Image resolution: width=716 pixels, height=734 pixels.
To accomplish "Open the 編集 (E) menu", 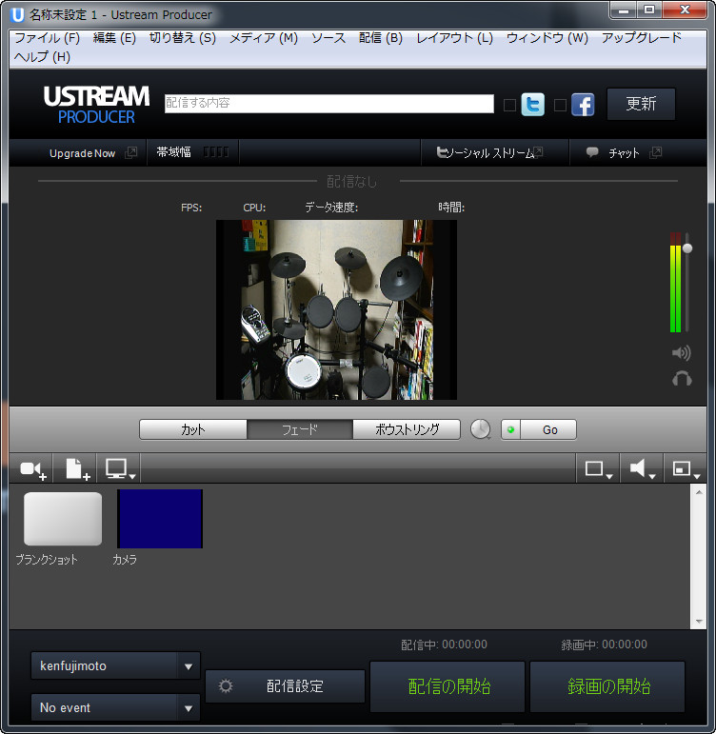I will point(114,38).
